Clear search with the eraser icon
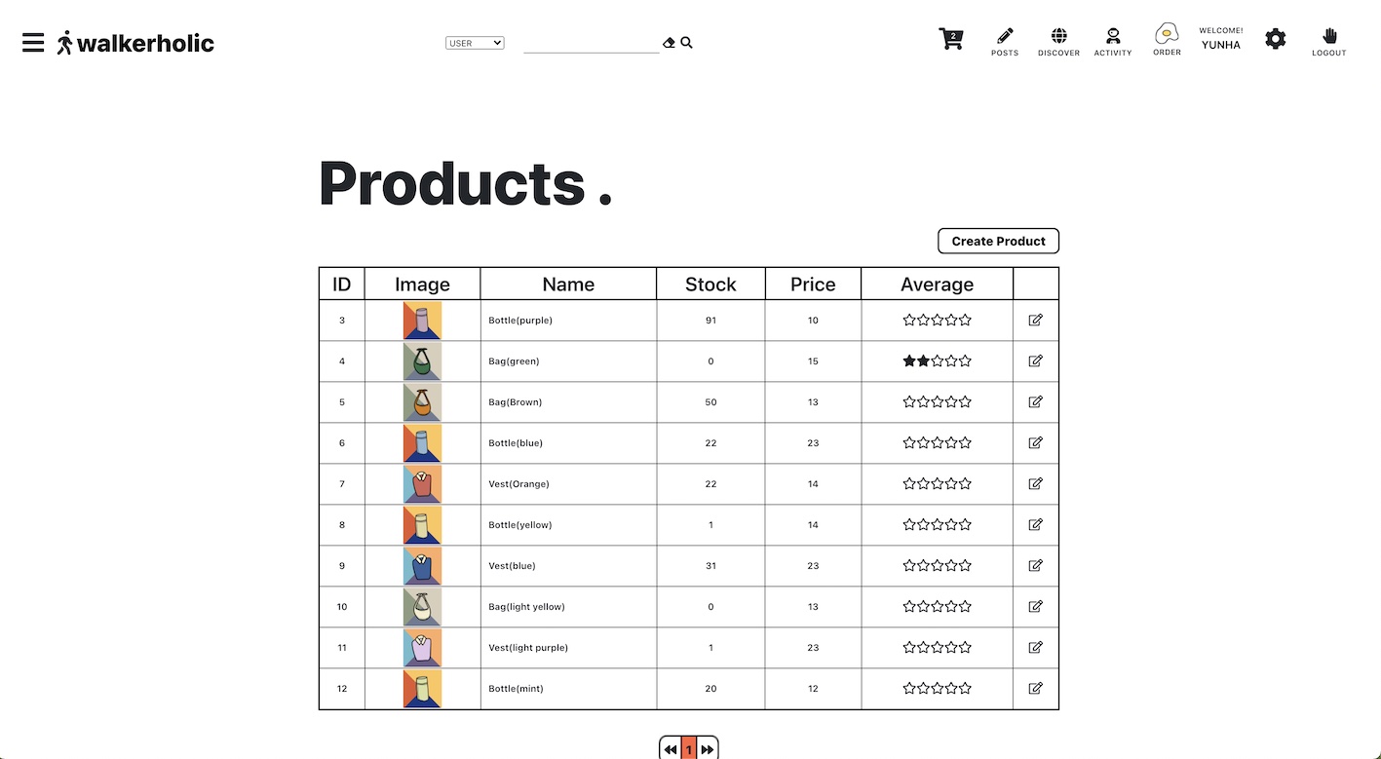 (669, 43)
